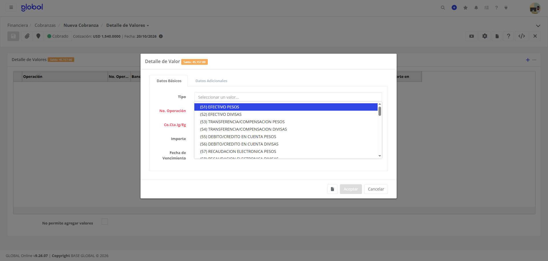Open the gear settings icon in toolbar
This screenshot has height=261, width=548.
(485, 36)
